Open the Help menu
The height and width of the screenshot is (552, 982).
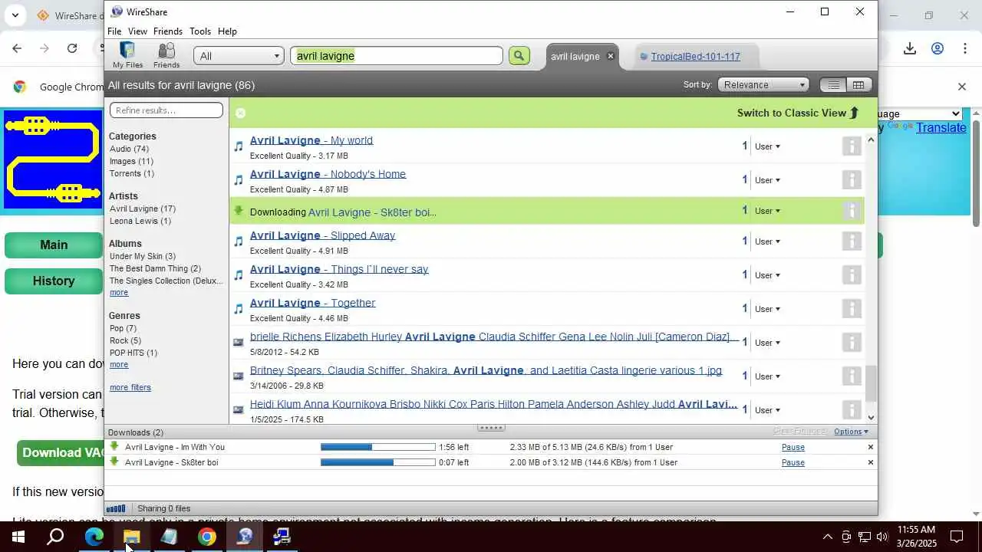227,31
